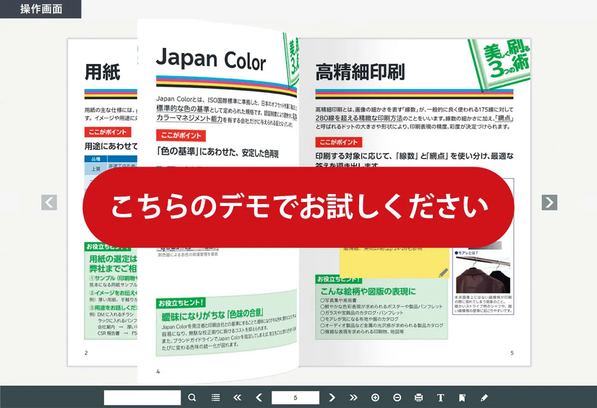The height and width of the screenshot is (408, 597).
Task: Jump to first page with double-left arrow
Action: click(x=237, y=398)
